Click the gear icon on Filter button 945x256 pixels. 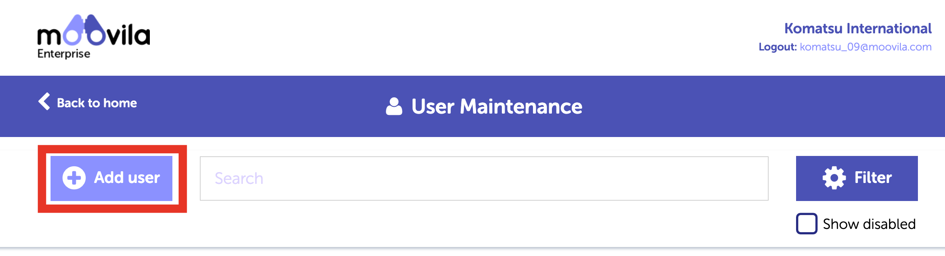click(834, 178)
